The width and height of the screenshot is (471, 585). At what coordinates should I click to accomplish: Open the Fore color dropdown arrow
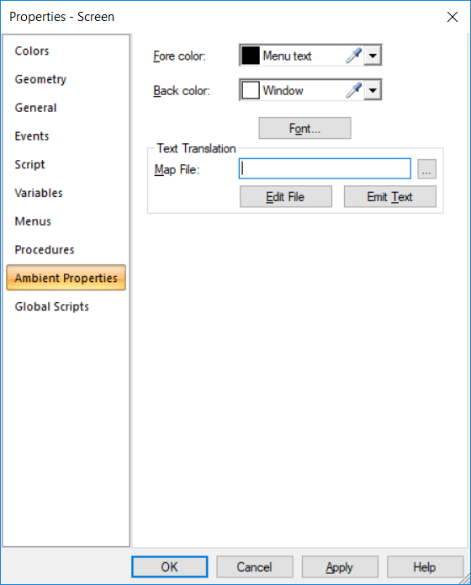[373, 56]
